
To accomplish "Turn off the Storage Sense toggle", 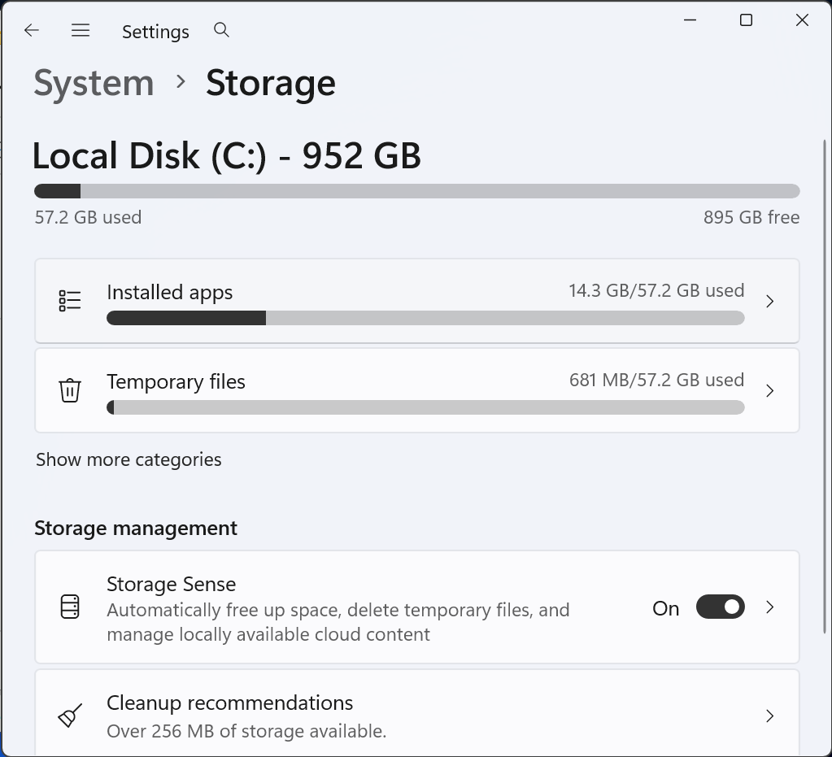I will tap(720, 607).
